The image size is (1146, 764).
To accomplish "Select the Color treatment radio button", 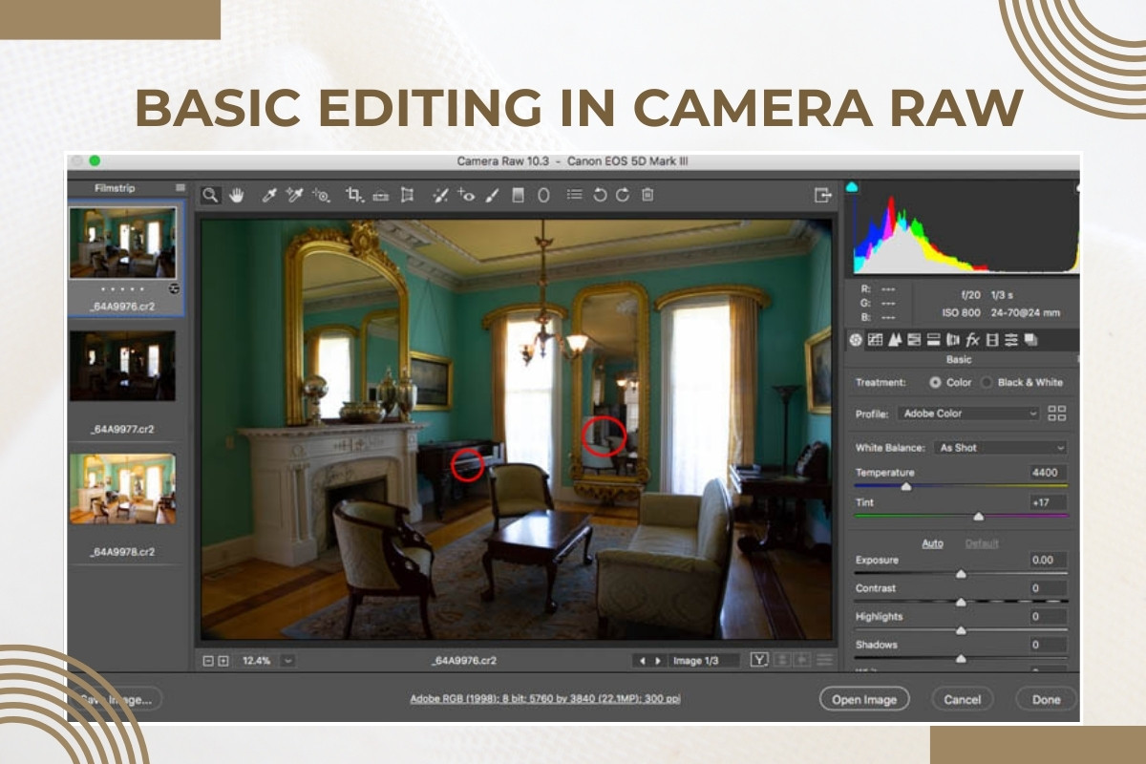I will pyautogui.click(x=935, y=382).
